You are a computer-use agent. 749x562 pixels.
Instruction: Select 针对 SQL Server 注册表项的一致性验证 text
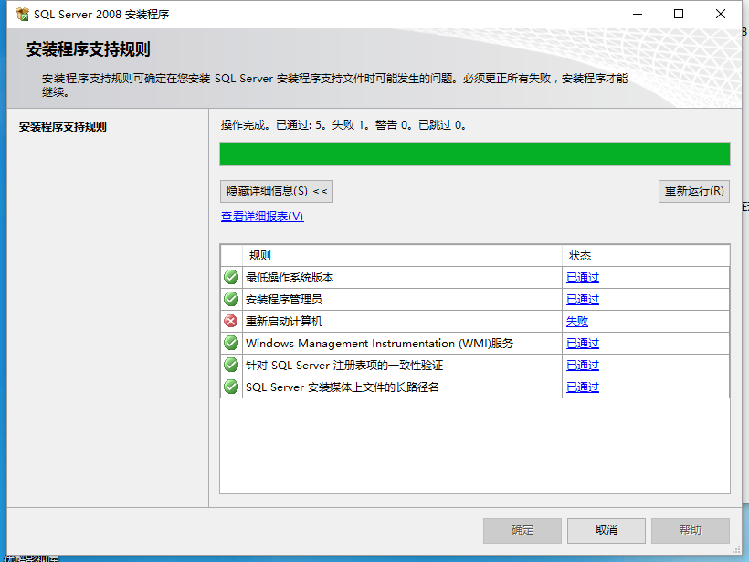tap(344, 366)
